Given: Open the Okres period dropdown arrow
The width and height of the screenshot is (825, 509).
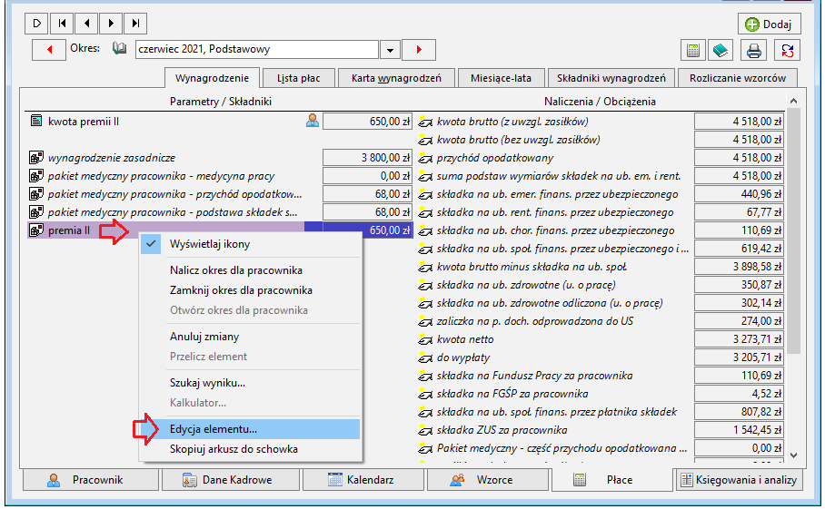Looking at the screenshot, I should click(390, 50).
